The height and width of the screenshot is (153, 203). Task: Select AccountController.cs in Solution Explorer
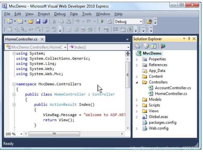point(173,88)
